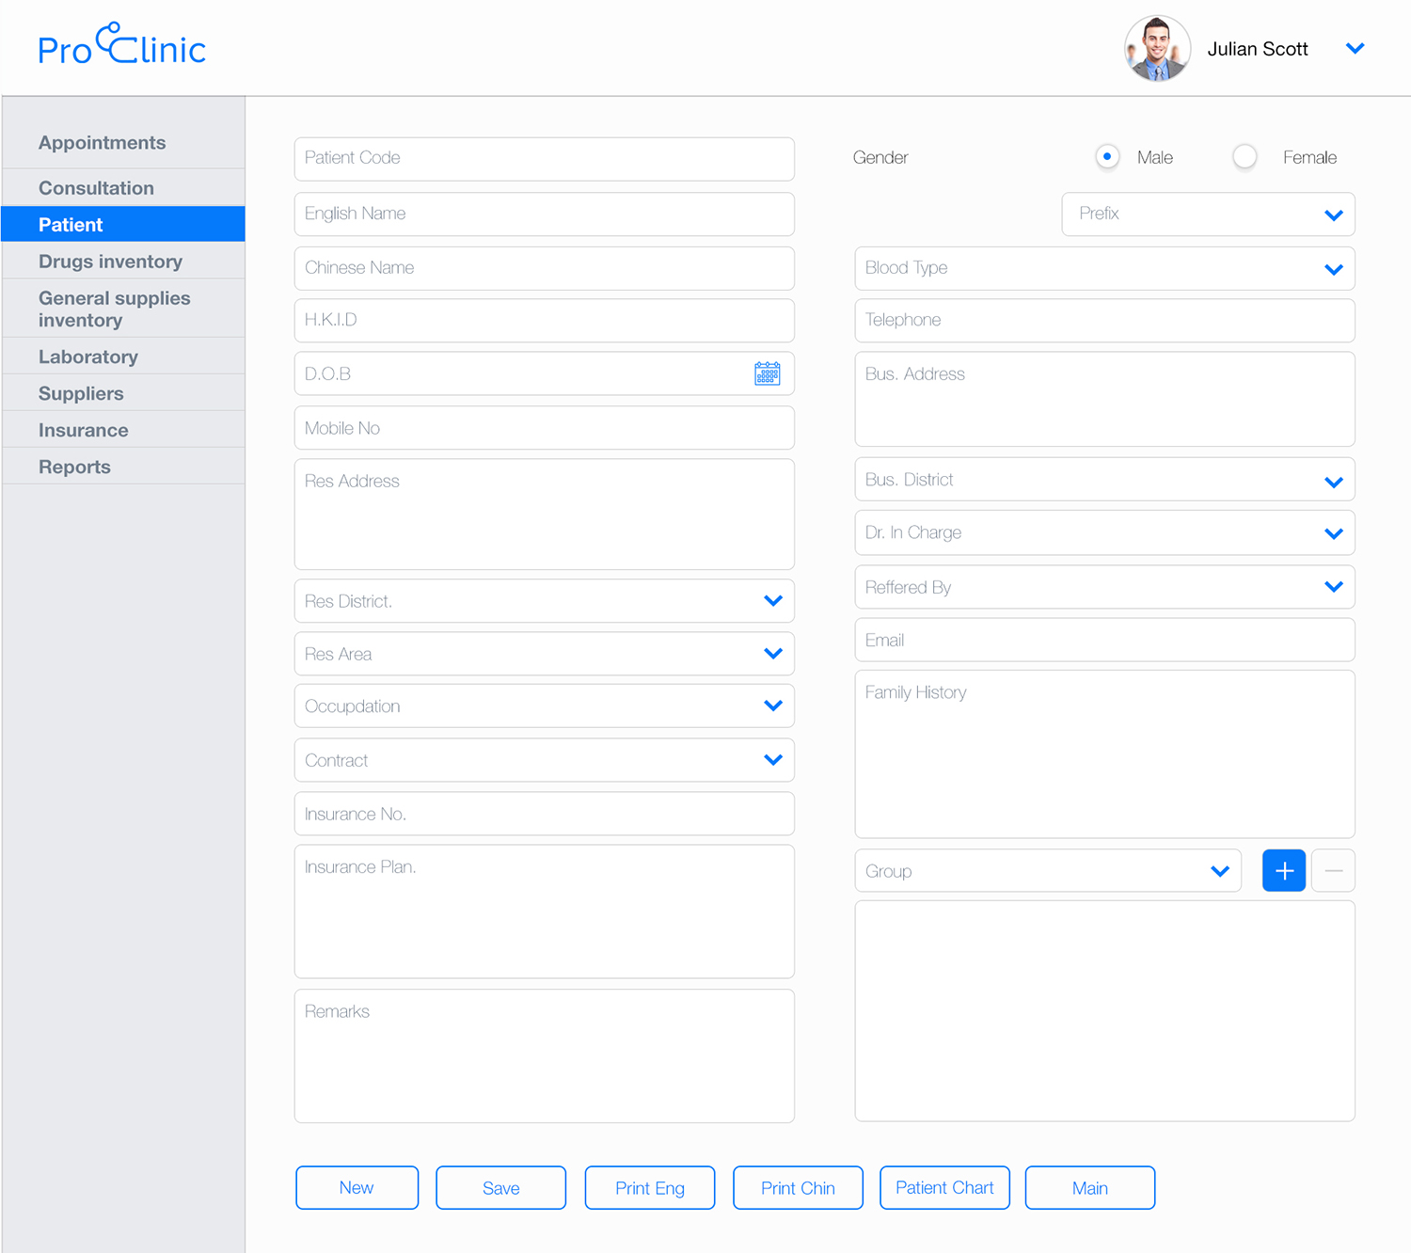Open the Dr. In Charge dropdown
Viewport: 1411px width, 1253px height.
[1104, 532]
